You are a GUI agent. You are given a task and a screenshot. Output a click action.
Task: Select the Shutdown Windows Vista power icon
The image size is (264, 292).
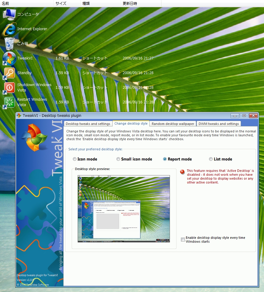click(x=9, y=88)
